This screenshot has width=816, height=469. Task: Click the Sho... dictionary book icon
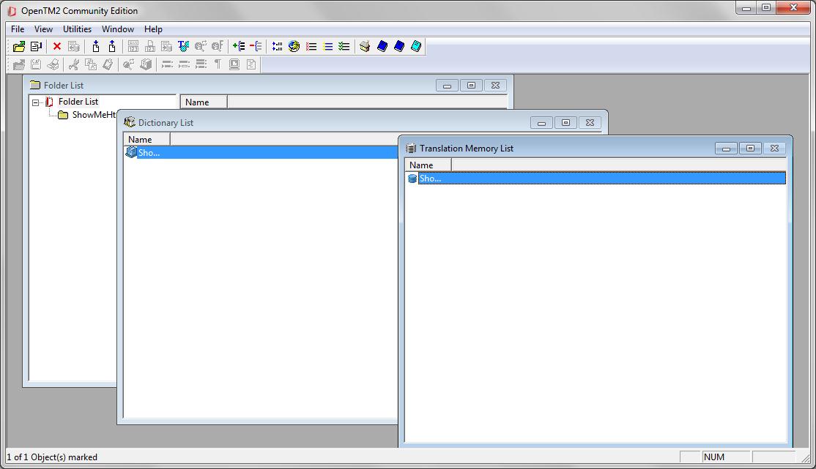click(x=131, y=152)
